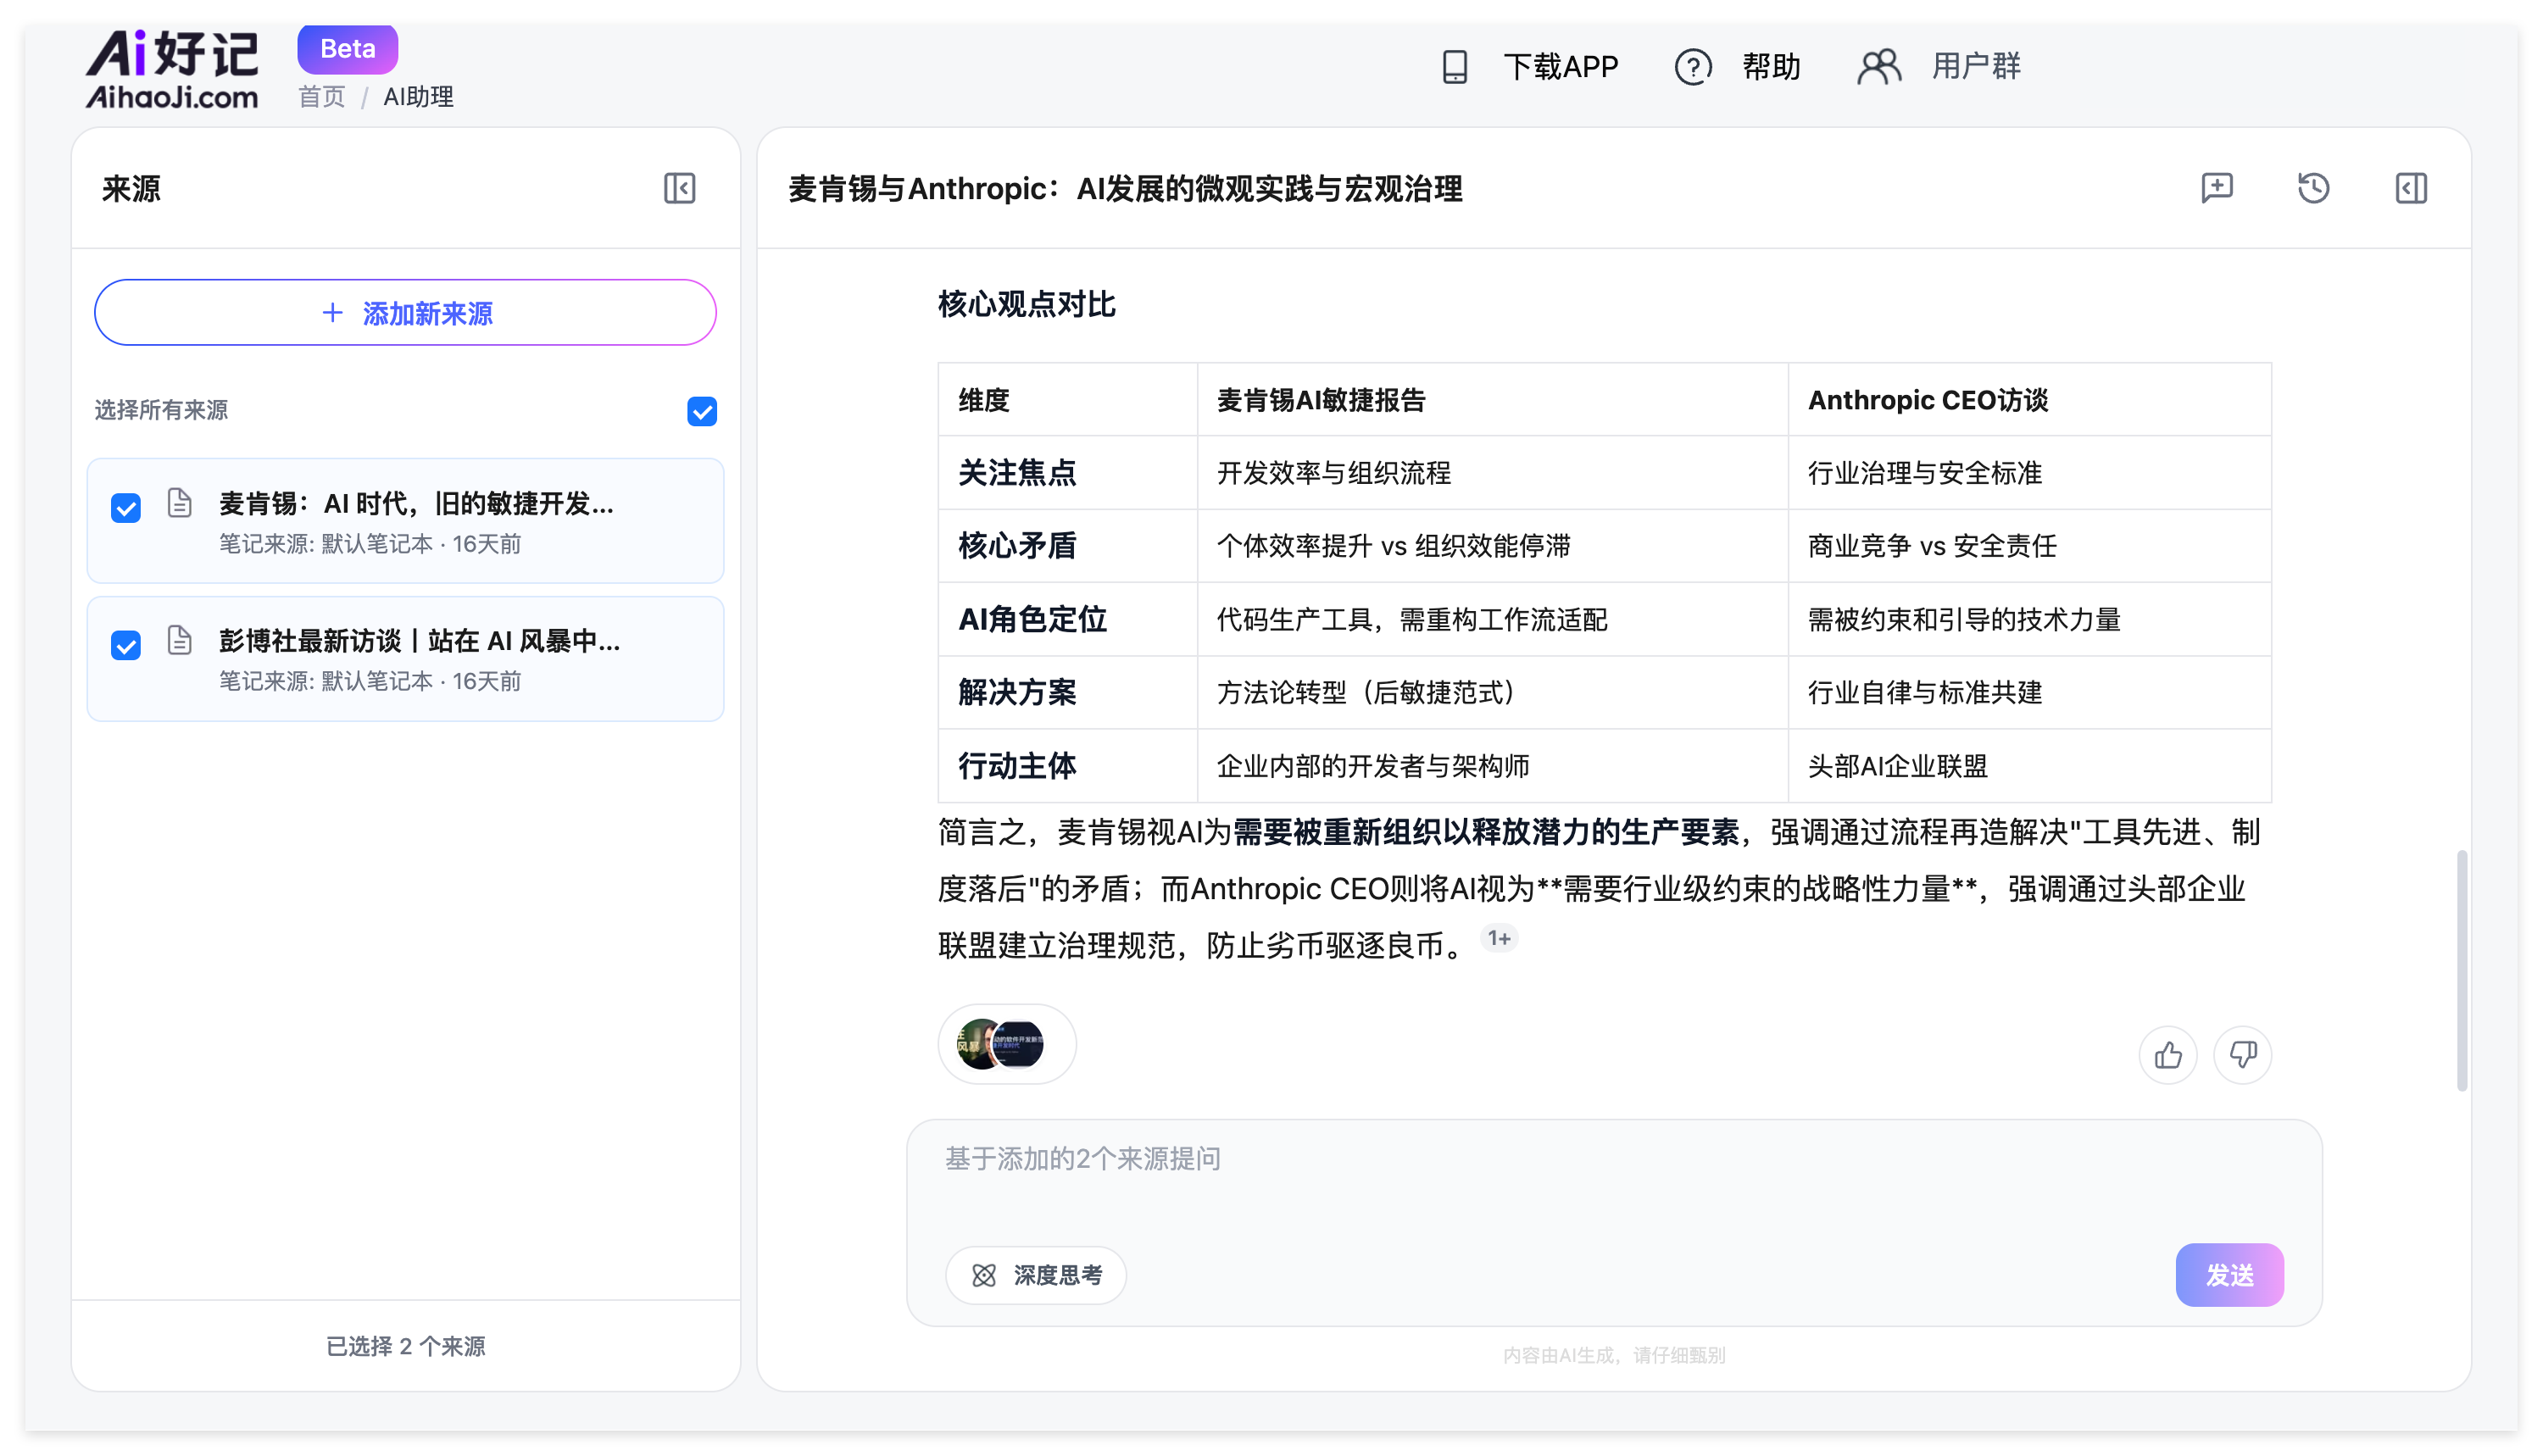The height and width of the screenshot is (1456, 2543).
Task: Open the 下载APP link
Action: click(1560, 67)
